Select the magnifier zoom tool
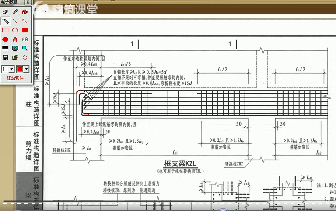 [25, 48]
